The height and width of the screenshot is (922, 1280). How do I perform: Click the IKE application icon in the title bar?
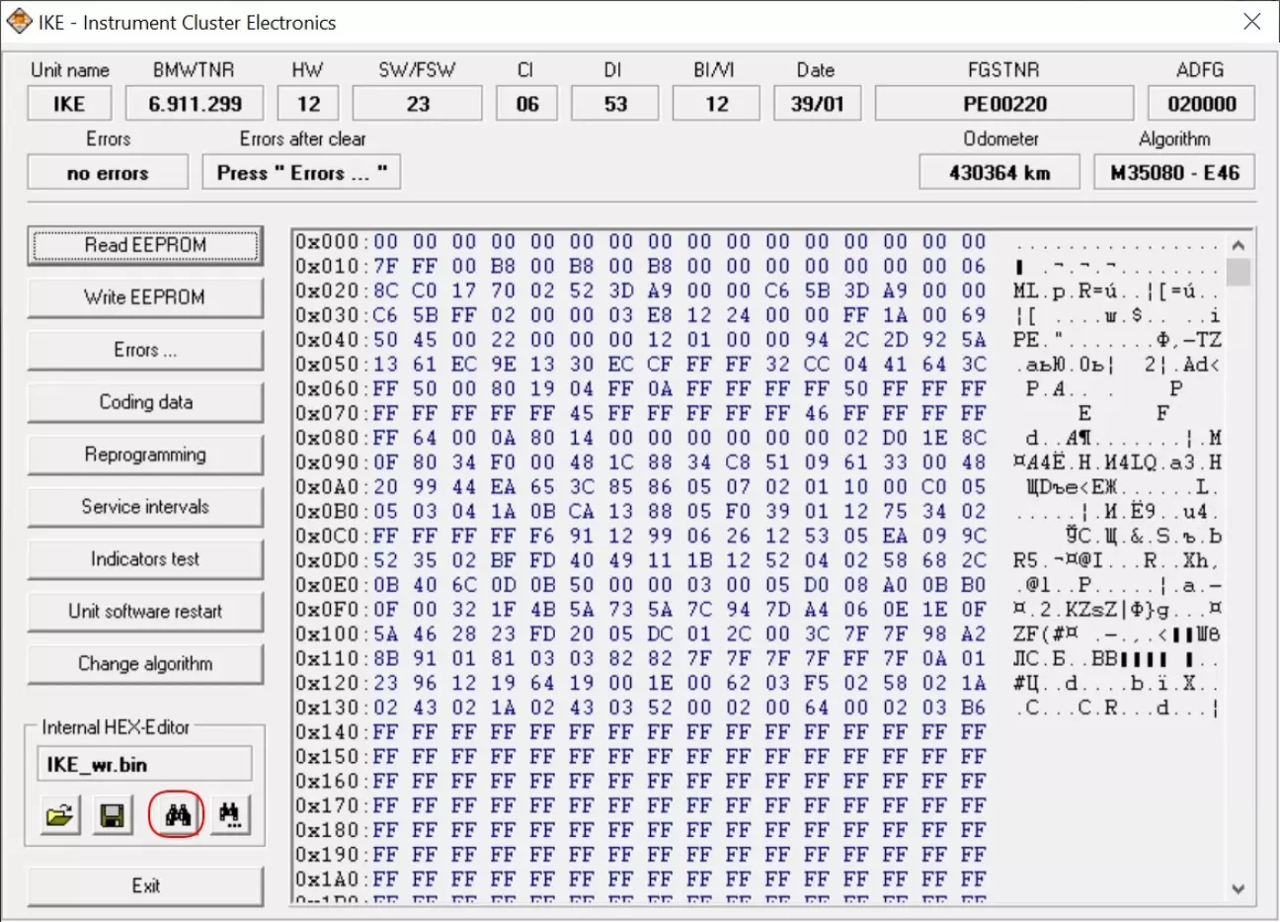(19, 22)
